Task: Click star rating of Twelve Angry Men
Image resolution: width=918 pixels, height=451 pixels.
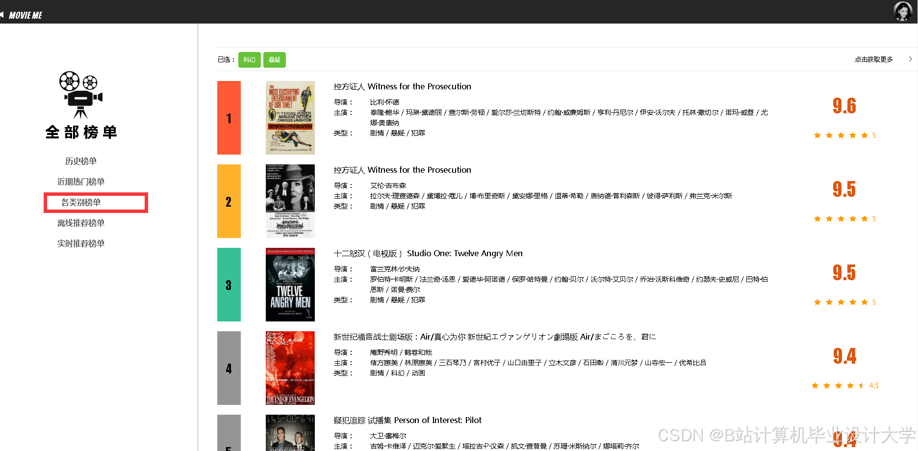Action: (844, 302)
